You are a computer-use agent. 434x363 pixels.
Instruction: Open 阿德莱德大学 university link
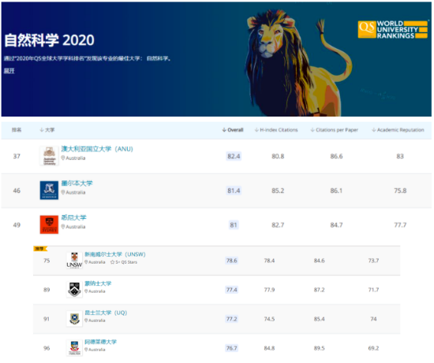coord(101,342)
